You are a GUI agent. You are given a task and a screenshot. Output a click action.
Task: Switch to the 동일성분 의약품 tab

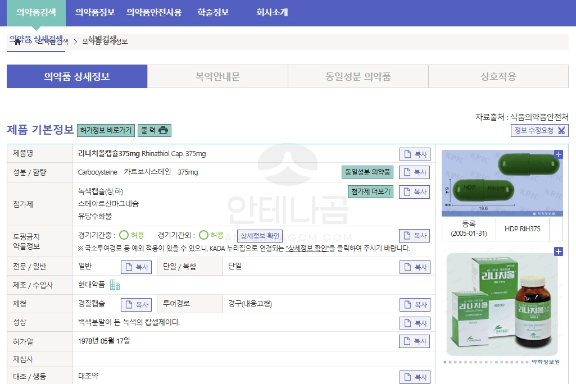[x=358, y=76]
